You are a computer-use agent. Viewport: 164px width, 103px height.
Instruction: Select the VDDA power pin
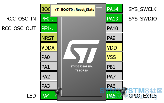point(49,47)
